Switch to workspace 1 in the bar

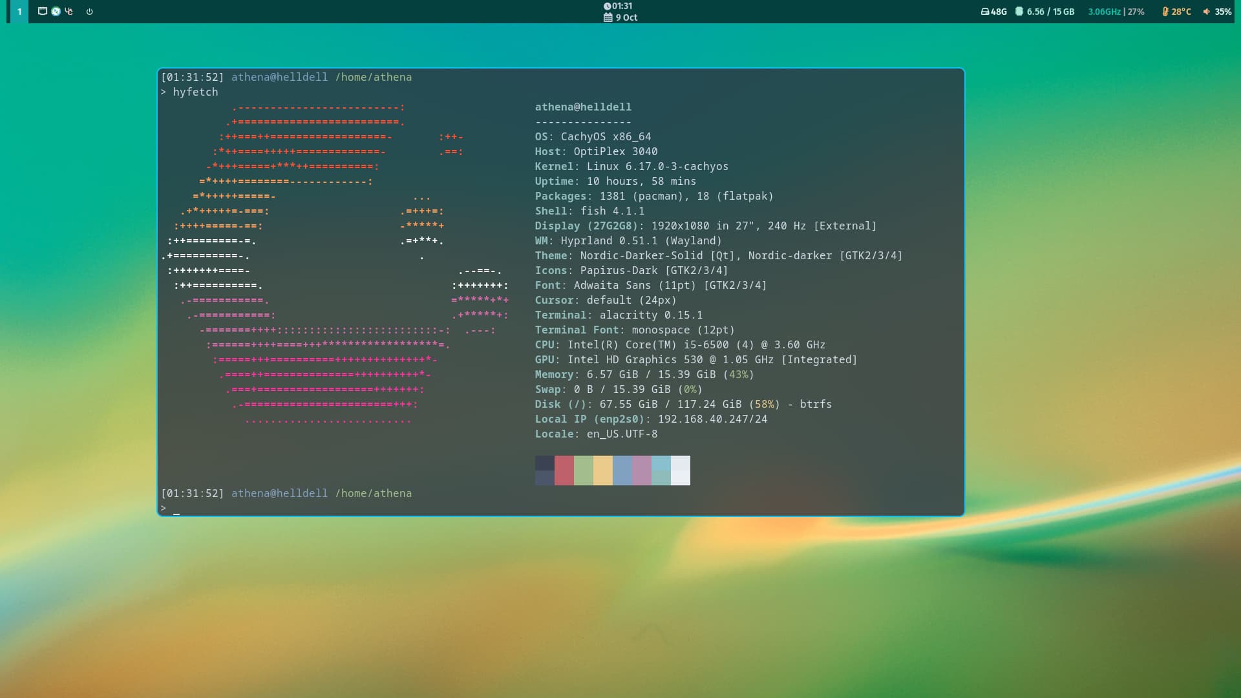pyautogui.click(x=19, y=12)
